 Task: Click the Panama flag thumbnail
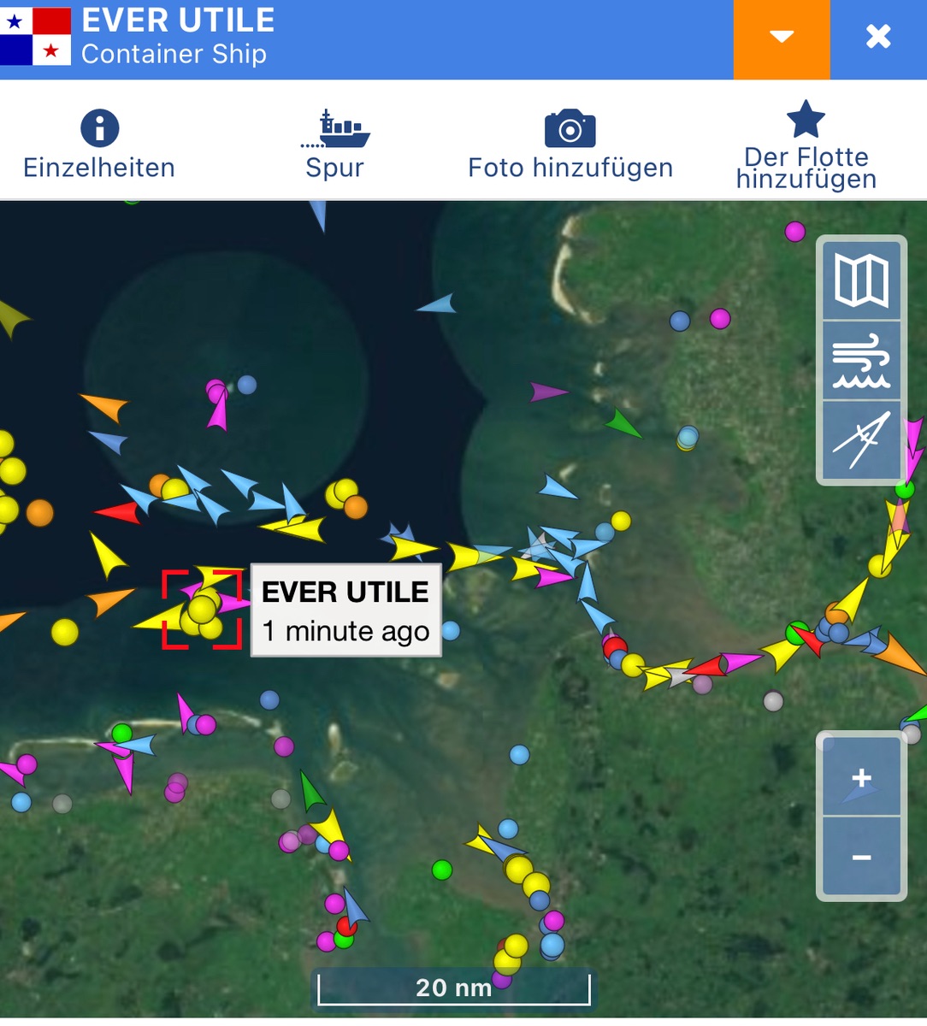pos(35,36)
